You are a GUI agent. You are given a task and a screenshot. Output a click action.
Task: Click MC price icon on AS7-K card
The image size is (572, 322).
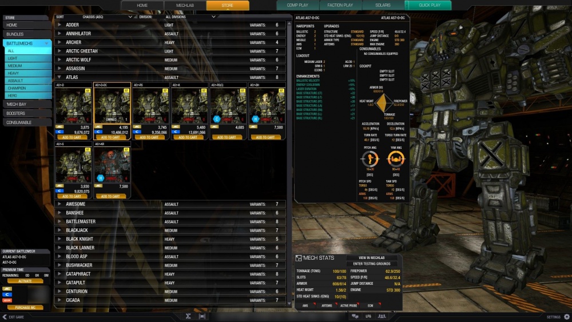tap(176, 127)
